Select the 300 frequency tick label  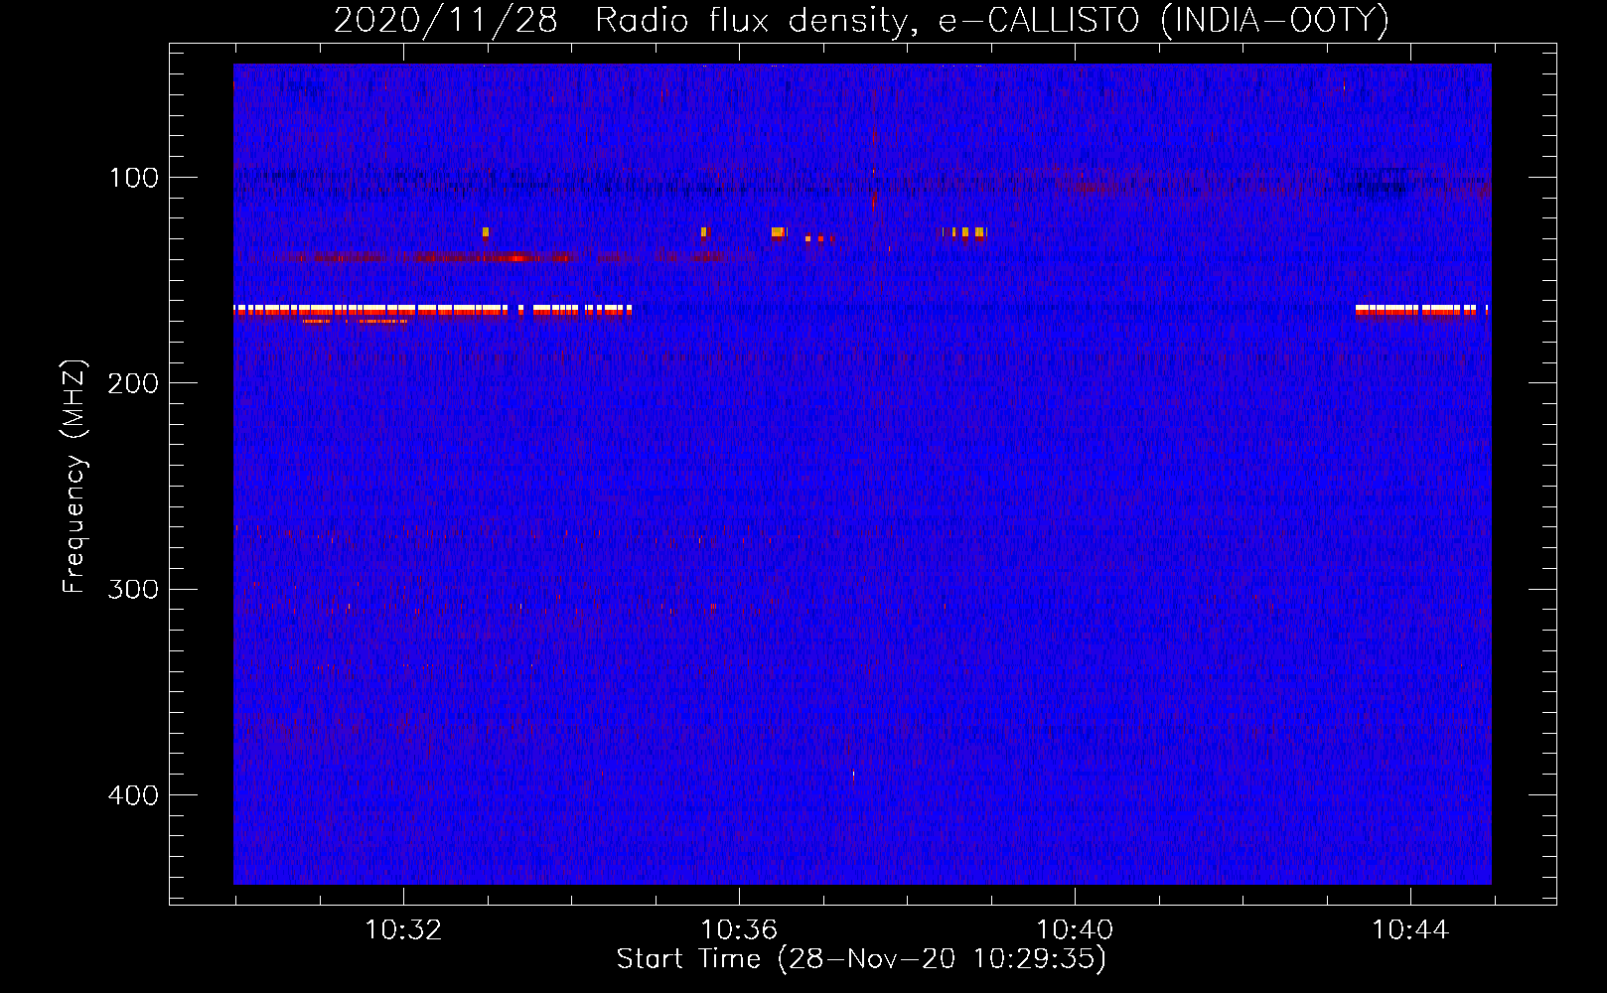(x=133, y=589)
